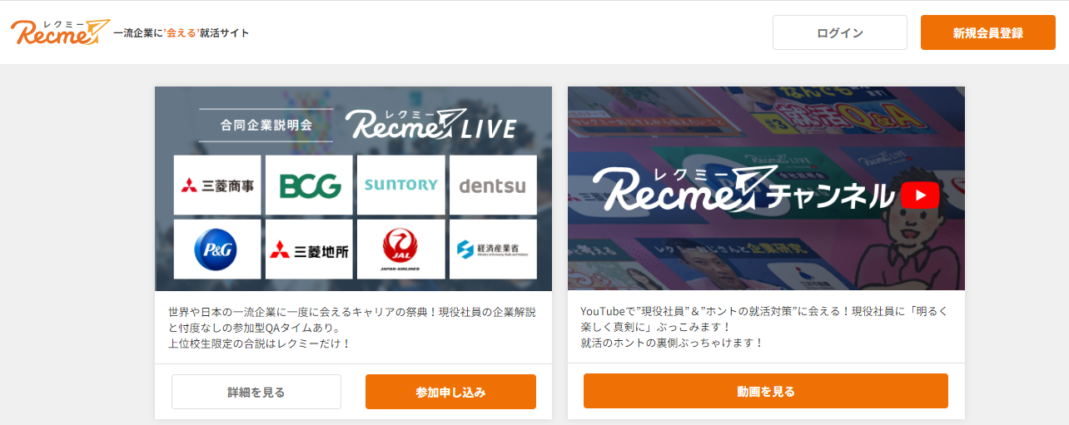Image resolution: width=1069 pixels, height=425 pixels.
Task: Click the YouTube channel description text
Action: click(x=764, y=327)
